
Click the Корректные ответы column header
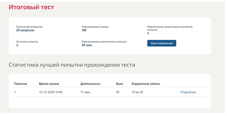[146, 84]
